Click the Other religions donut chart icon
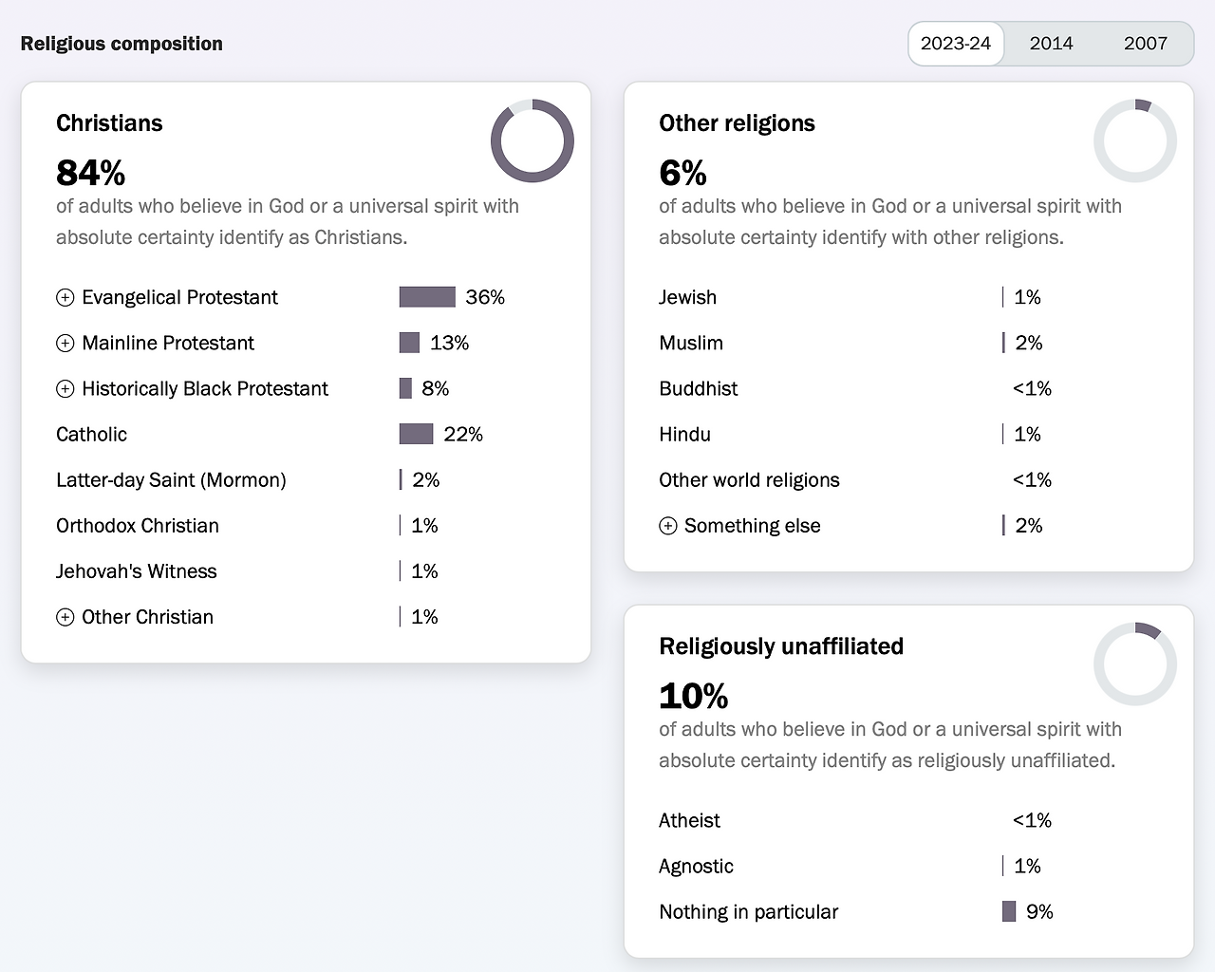The width and height of the screenshot is (1215, 972). tap(1135, 140)
